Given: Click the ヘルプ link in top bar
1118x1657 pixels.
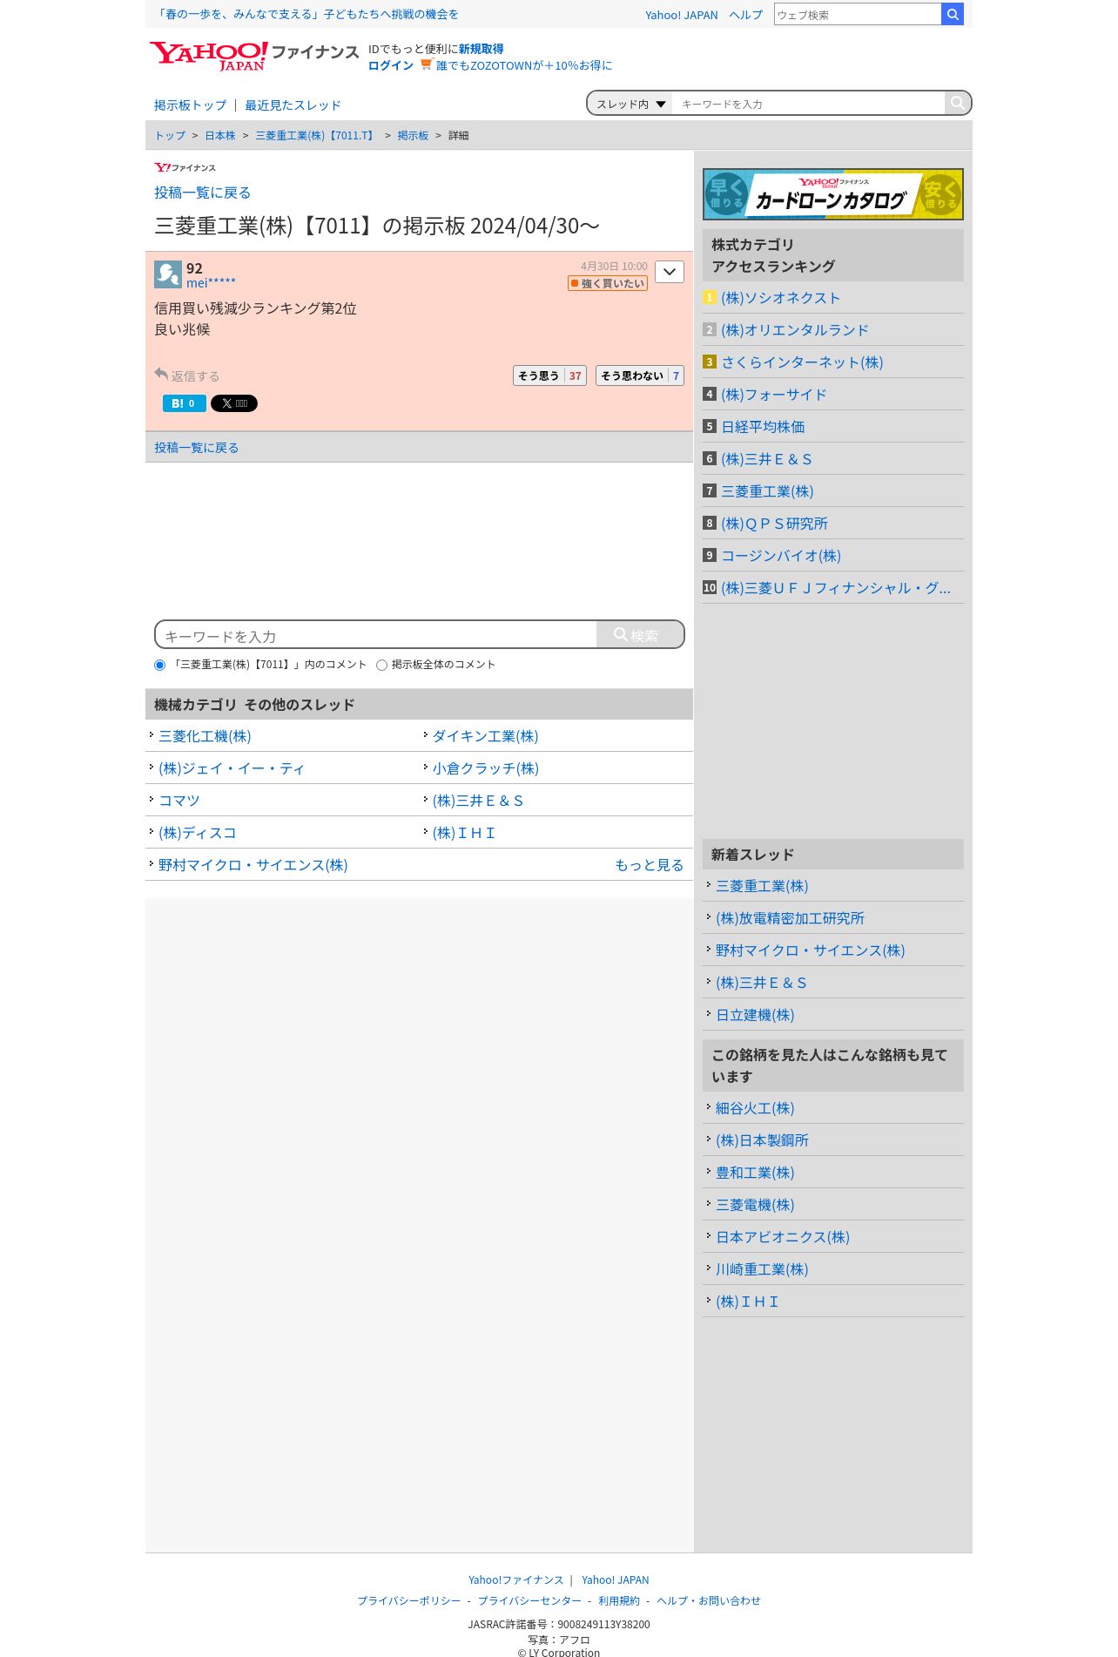Looking at the screenshot, I should [x=745, y=15].
